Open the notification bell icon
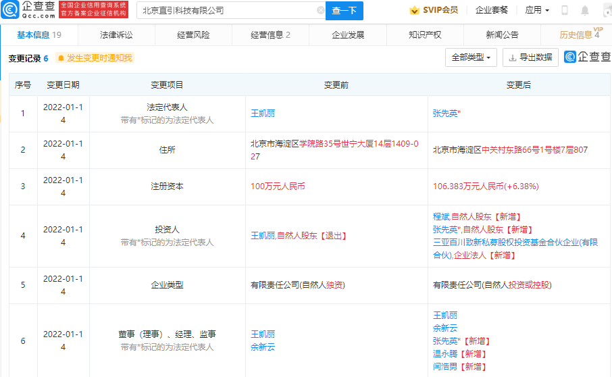612x377 pixels. click(584, 10)
